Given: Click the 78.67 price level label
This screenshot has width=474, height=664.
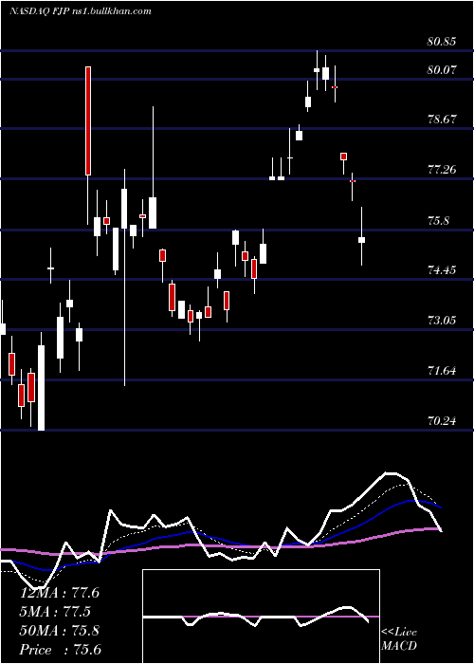Looking at the screenshot, I should [x=442, y=119].
